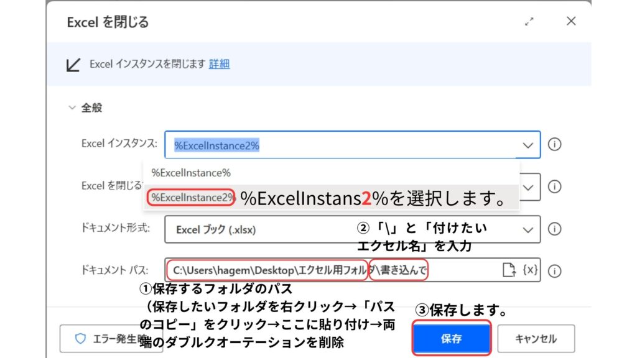Open the ドキュメント形式 dropdown

[x=352, y=229]
